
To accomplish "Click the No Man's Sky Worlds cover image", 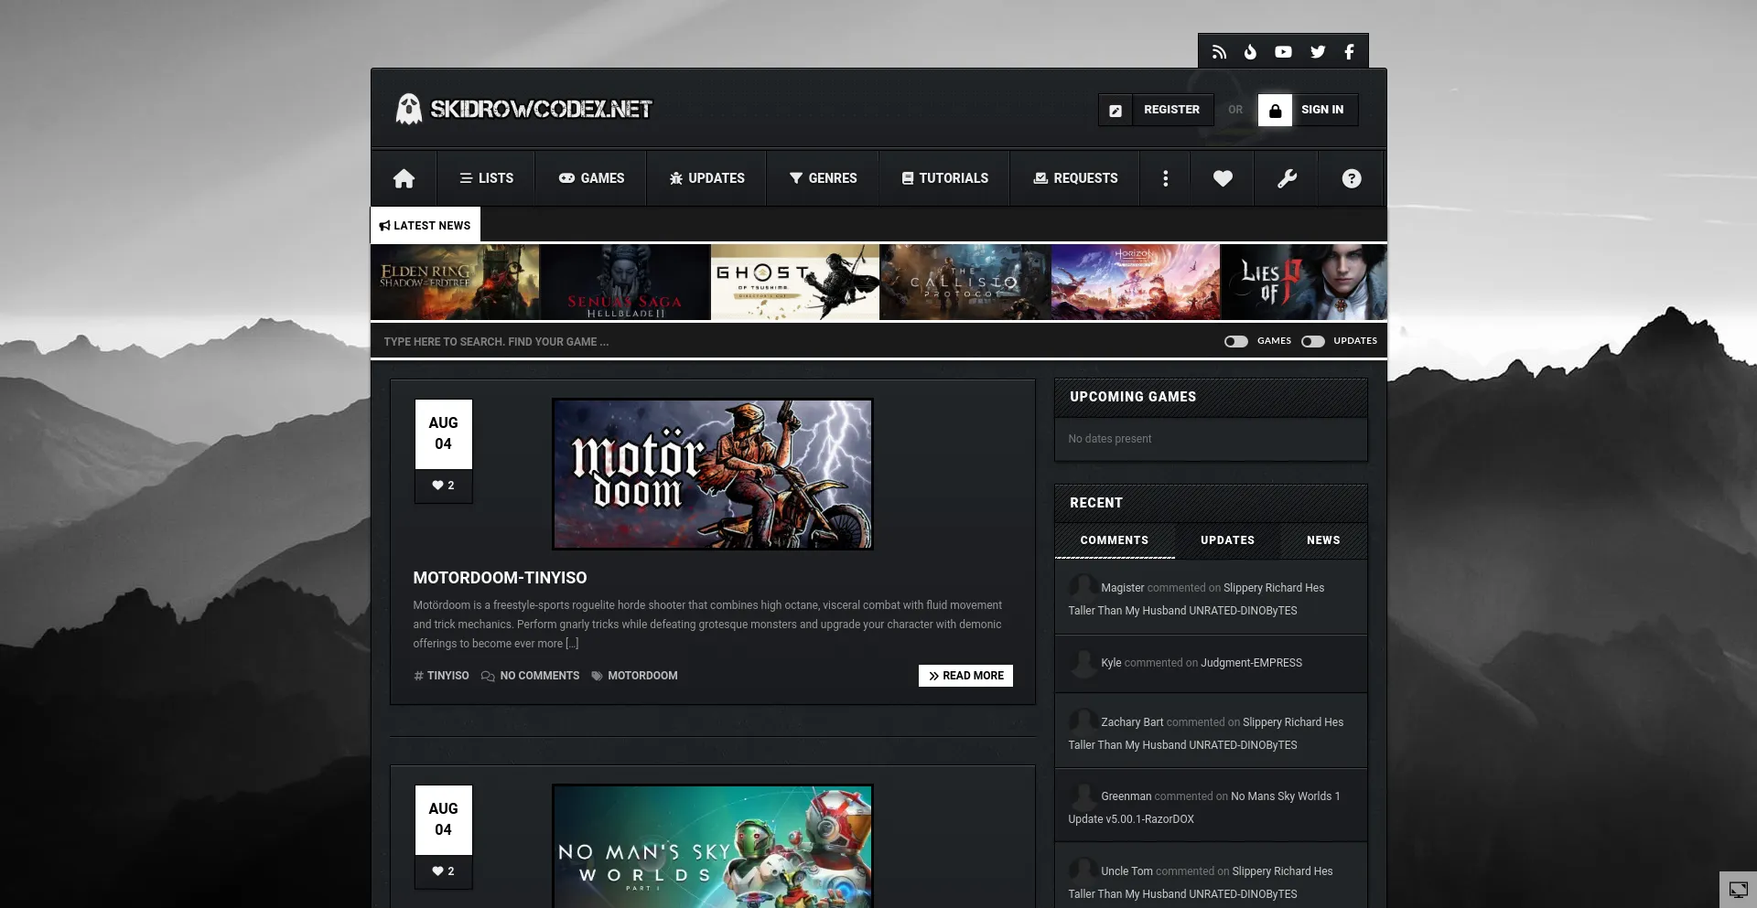I will [x=713, y=846].
